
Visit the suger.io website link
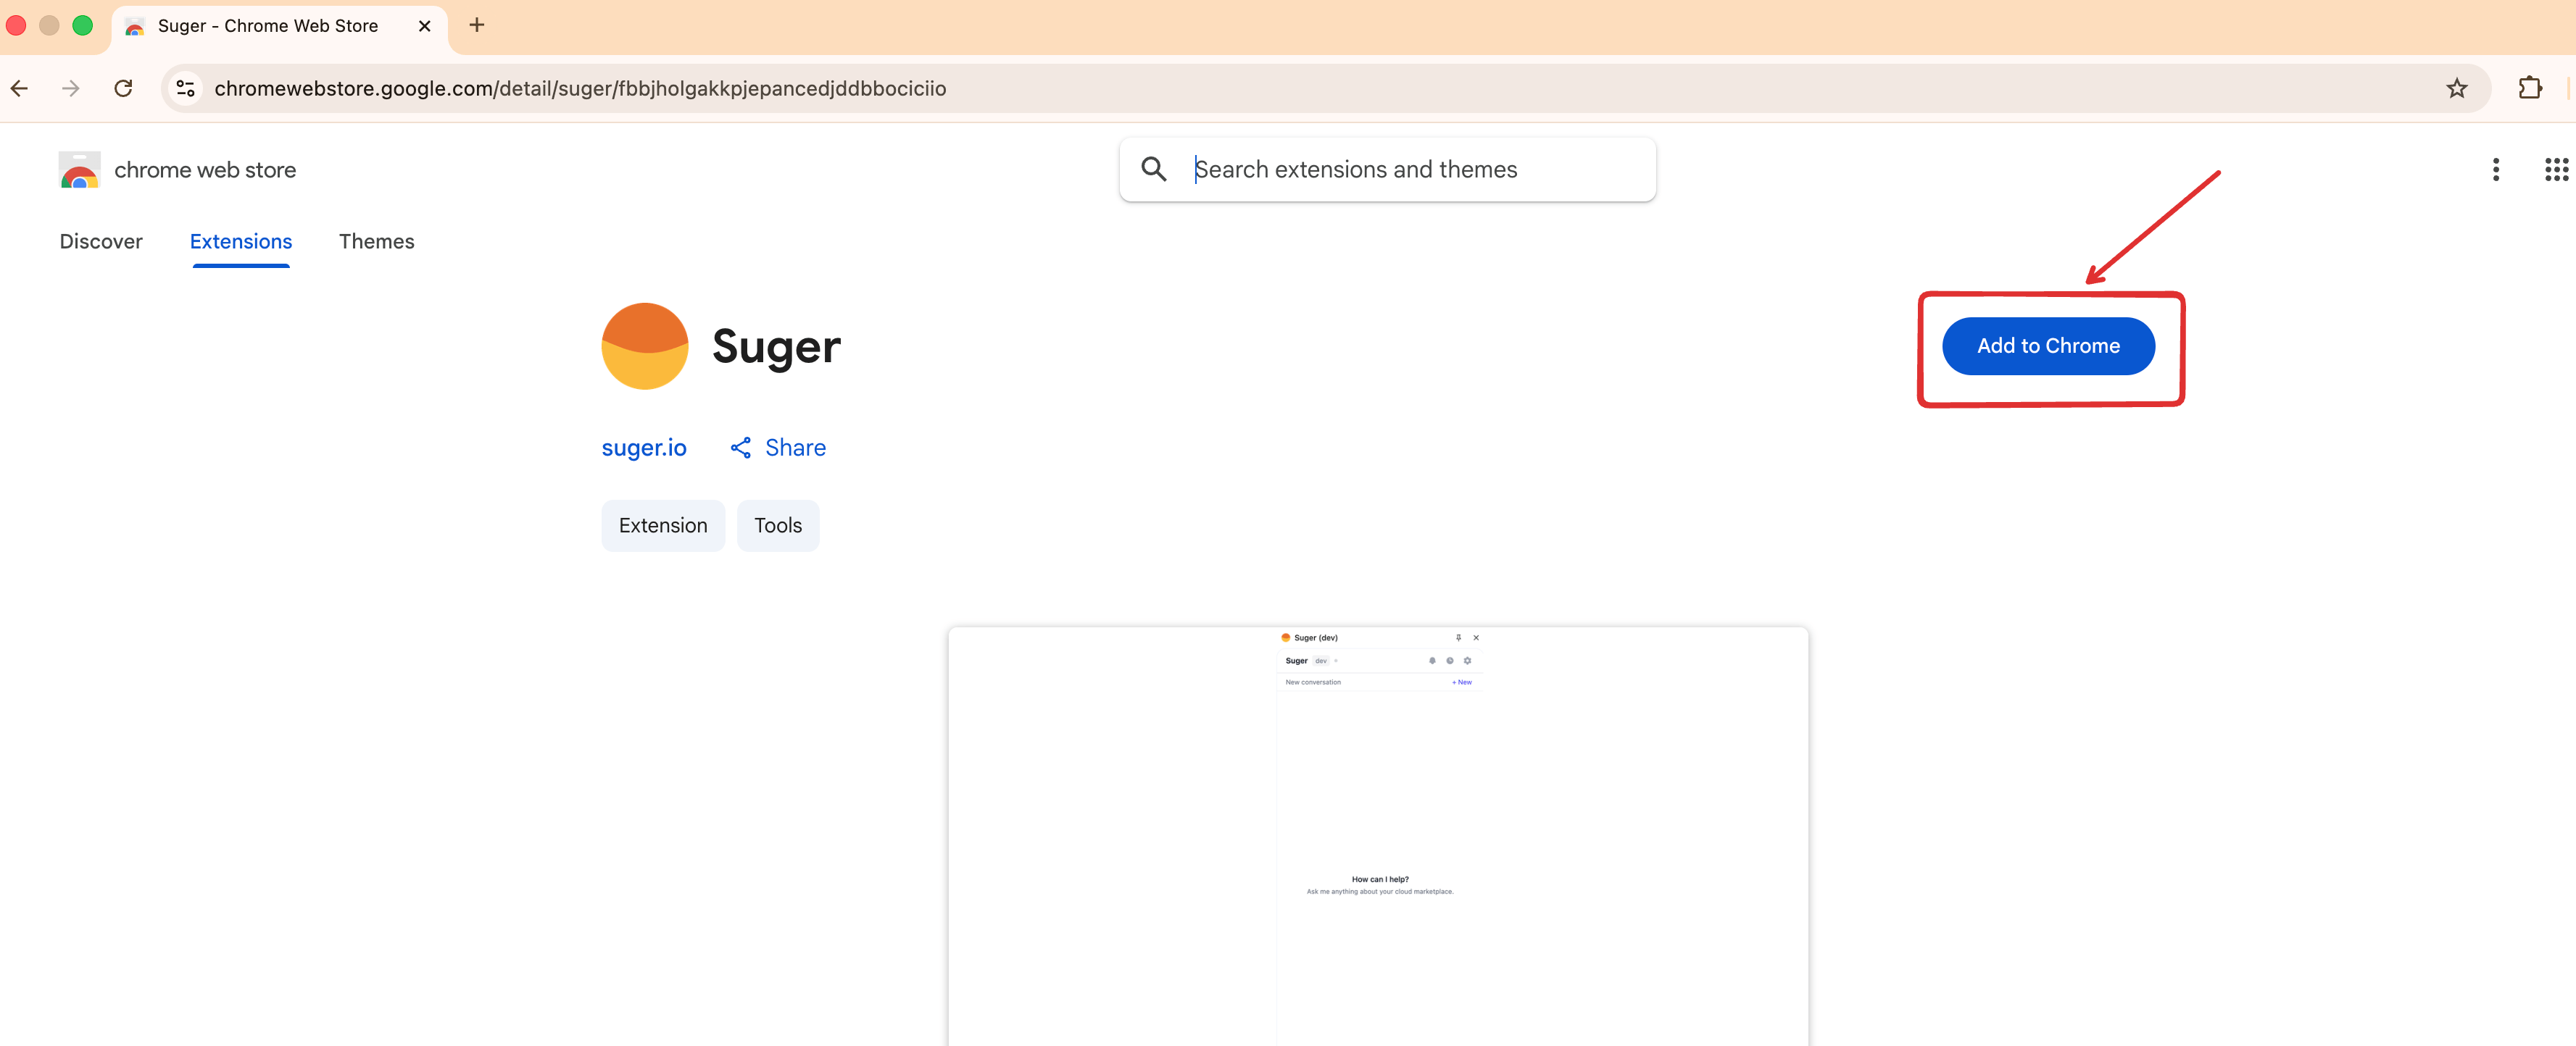coord(644,448)
